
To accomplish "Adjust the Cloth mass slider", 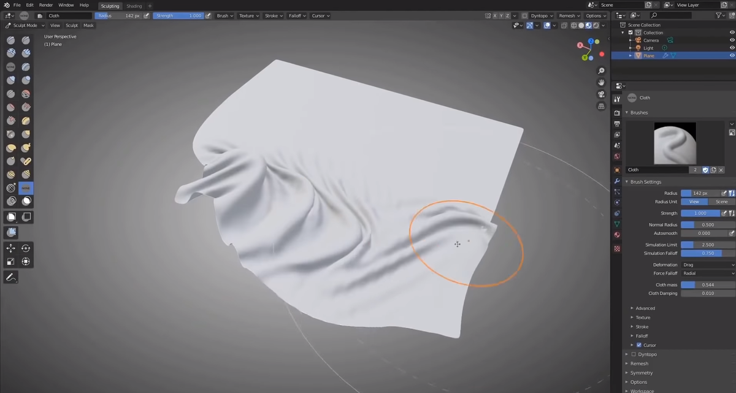I will pyautogui.click(x=708, y=285).
